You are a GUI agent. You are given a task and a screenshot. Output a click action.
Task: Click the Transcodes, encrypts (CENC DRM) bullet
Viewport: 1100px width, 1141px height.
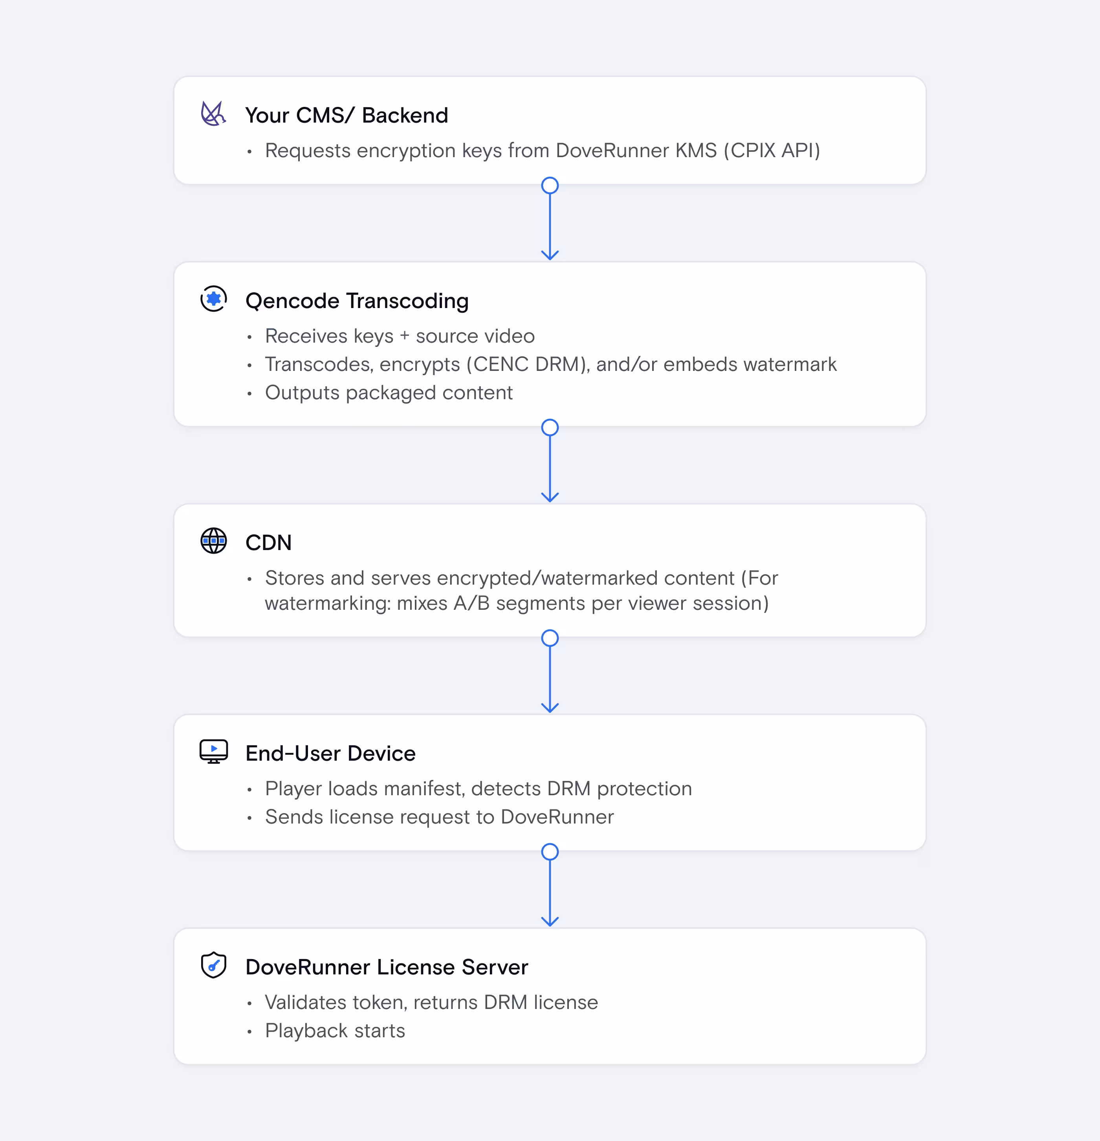pyautogui.click(x=550, y=364)
